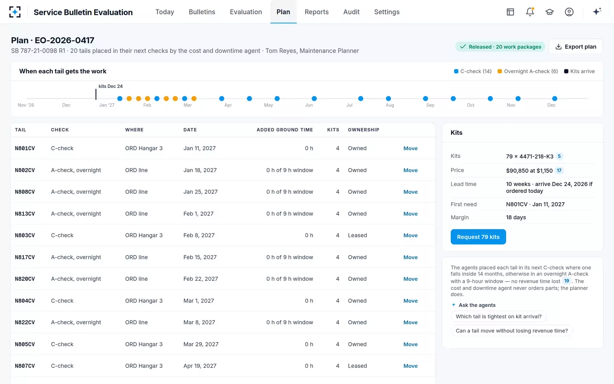Click 'When each tail gets the work' heading
The image size is (614, 384).
(63, 71)
